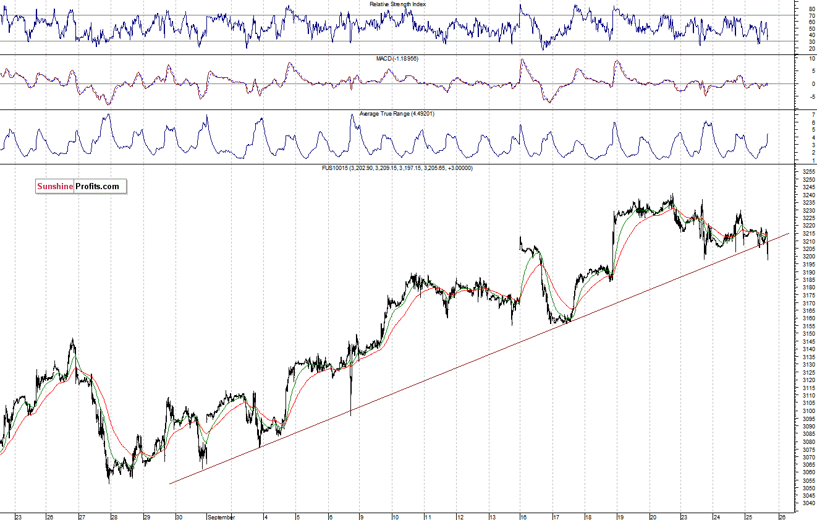Click the date axis label "12"
Viewport: 817px width, 520px height.
[460, 516]
